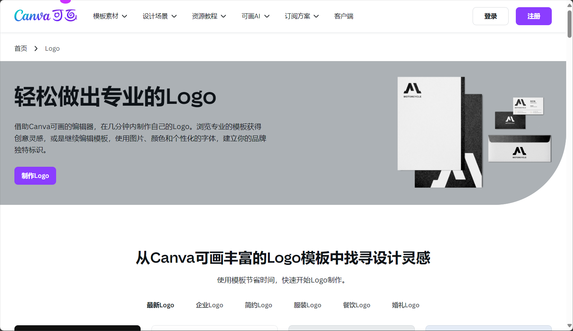573x331 pixels.
Task: Select the 餐饮Logo tab
Action: (356, 305)
